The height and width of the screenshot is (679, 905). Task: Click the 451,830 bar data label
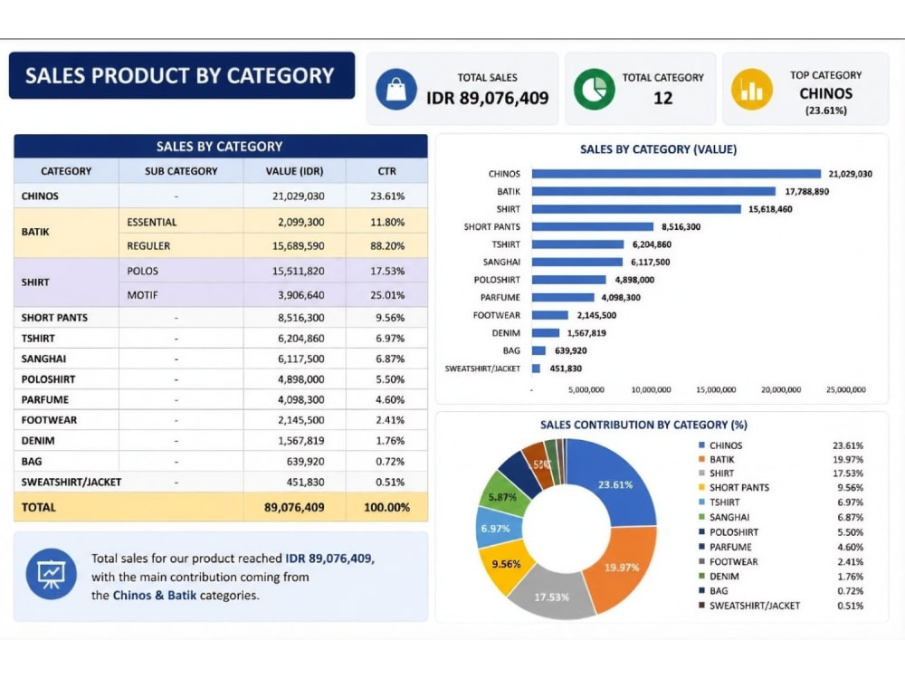(566, 368)
